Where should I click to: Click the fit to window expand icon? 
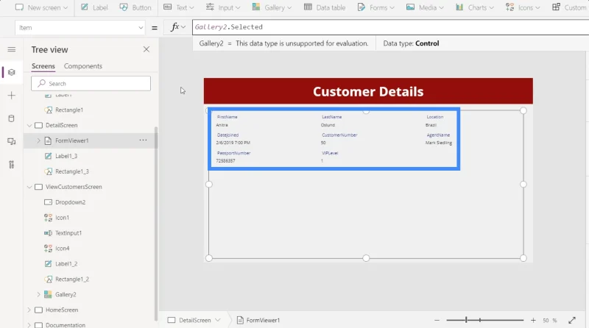point(572,320)
